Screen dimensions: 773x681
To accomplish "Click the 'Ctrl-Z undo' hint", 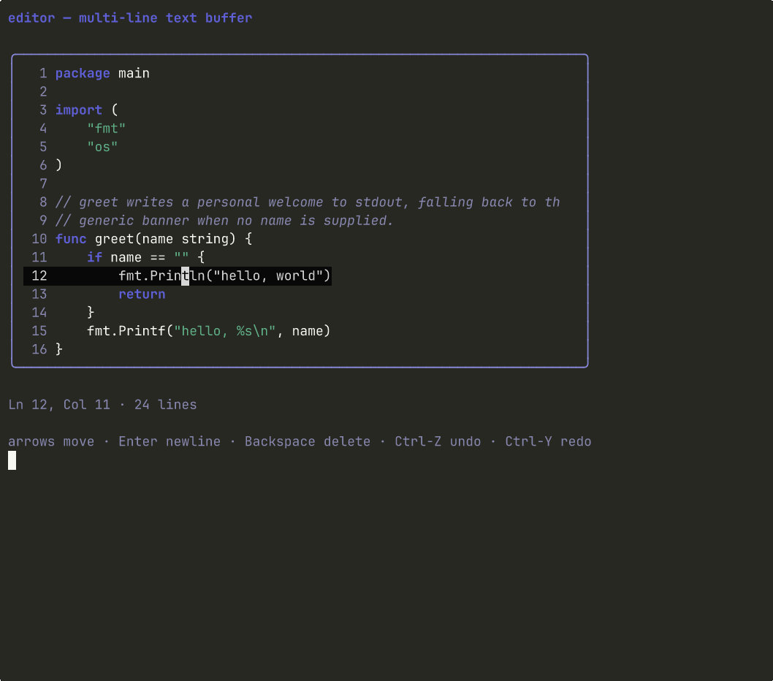I will [x=438, y=441].
